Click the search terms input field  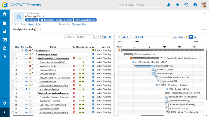pyautogui.click(x=142, y=5)
